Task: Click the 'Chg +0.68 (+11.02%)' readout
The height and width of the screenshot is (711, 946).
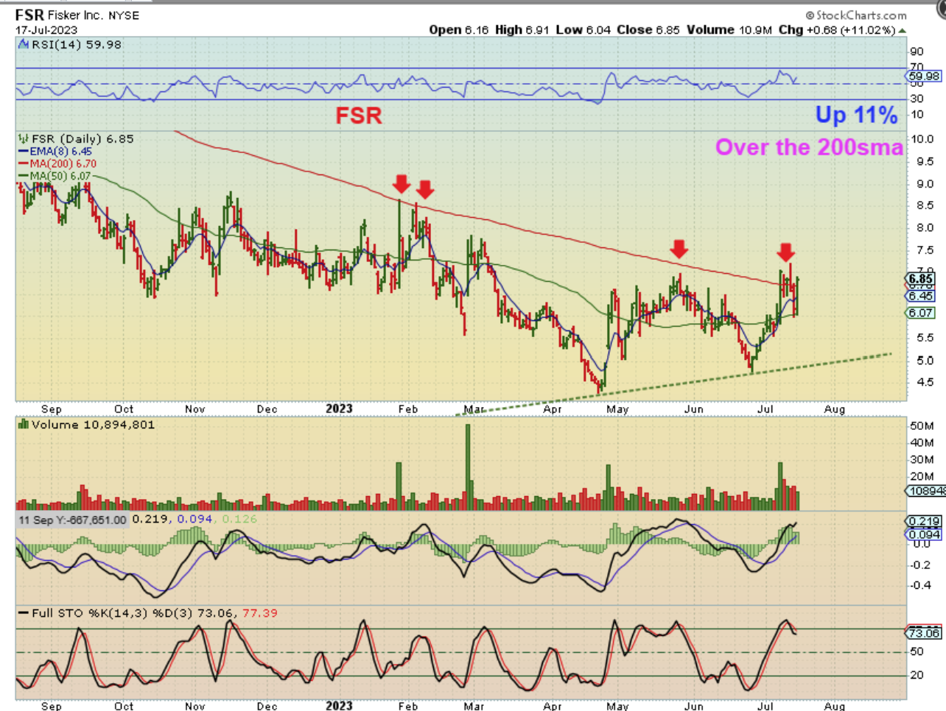Action: pyautogui.click(x=837, y=30)
